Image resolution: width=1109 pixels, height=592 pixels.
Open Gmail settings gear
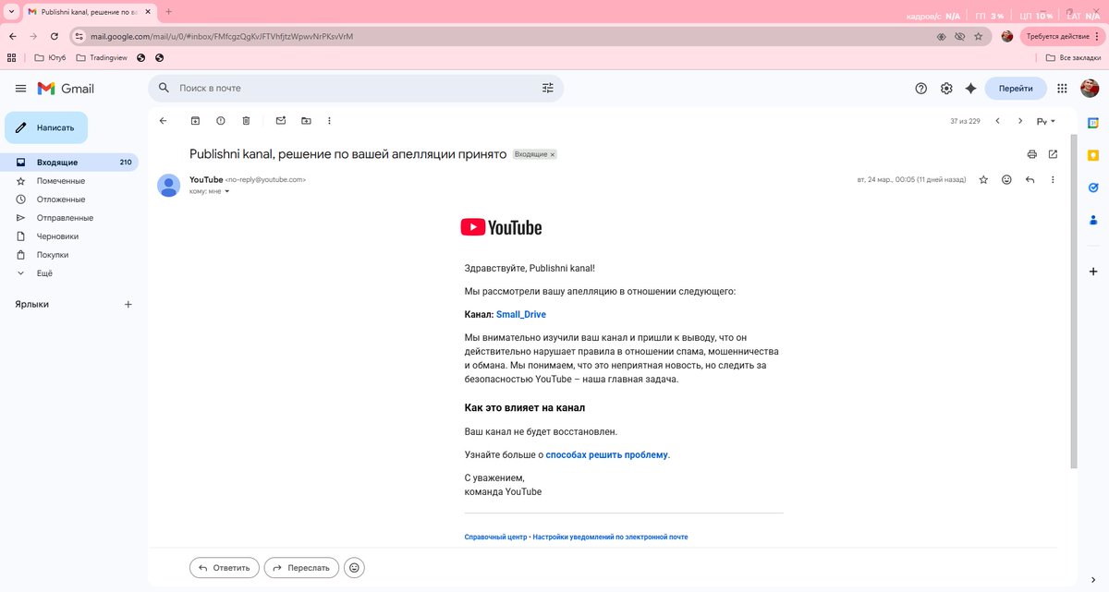(946, 89)
